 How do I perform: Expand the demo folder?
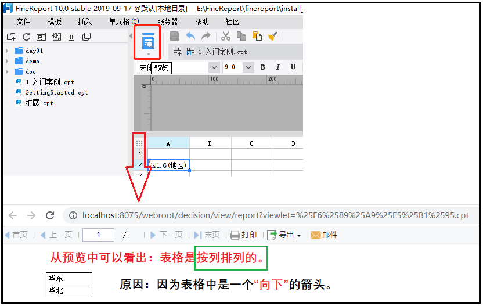(8, 61)
